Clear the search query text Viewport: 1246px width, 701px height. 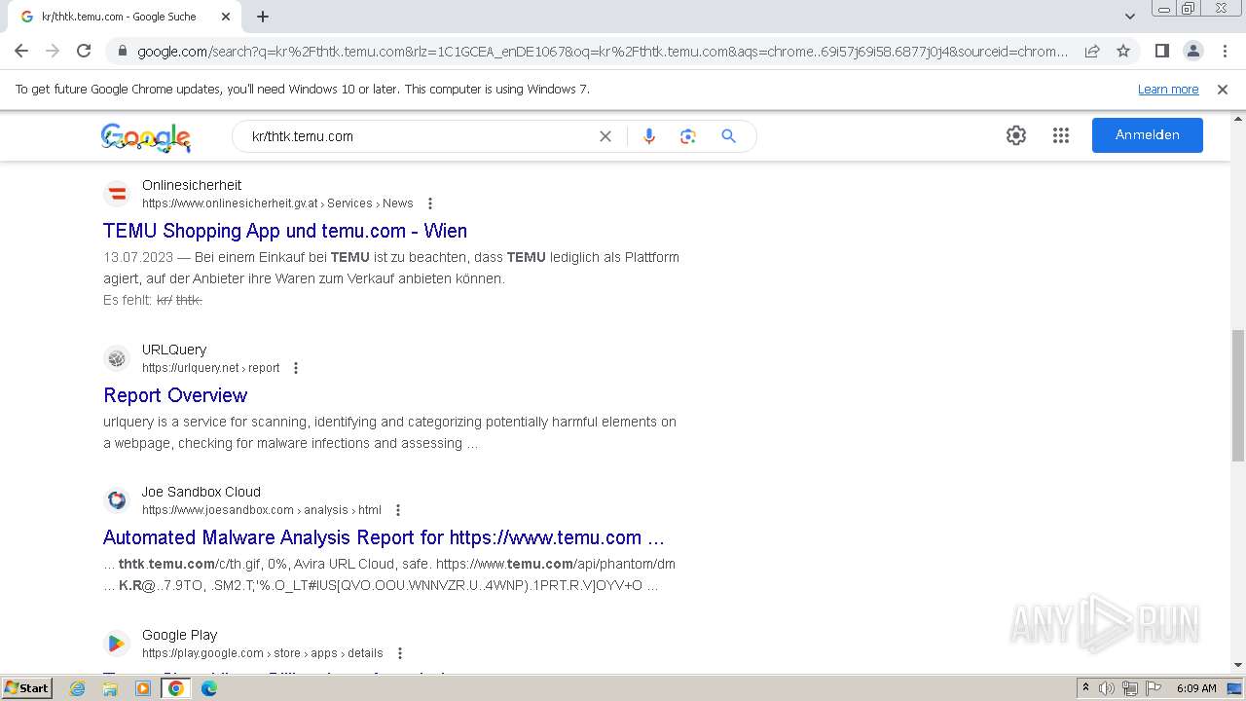pos(605,136)
